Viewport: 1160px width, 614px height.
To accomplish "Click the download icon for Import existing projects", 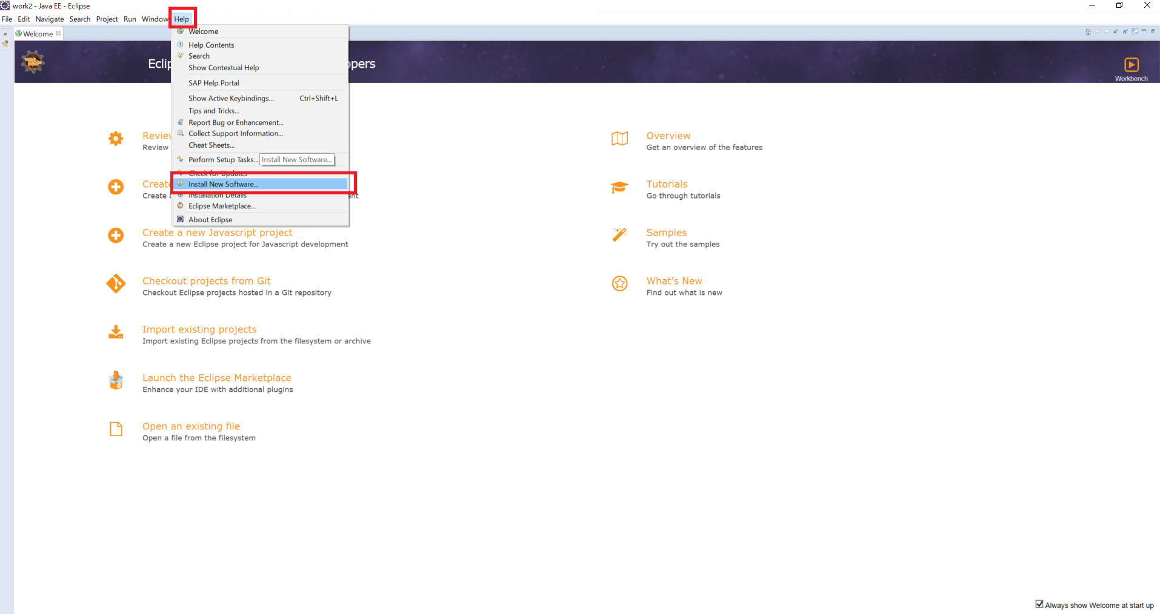I will pos(116,332).
